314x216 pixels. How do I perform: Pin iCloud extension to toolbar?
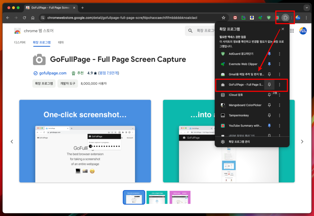269,95
